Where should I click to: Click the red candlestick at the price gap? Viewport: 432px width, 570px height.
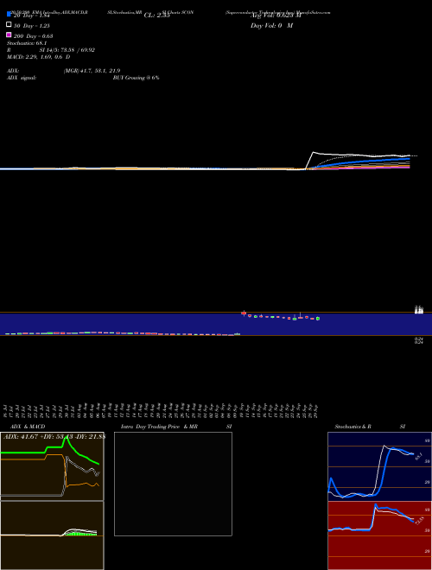click(244, 313)
